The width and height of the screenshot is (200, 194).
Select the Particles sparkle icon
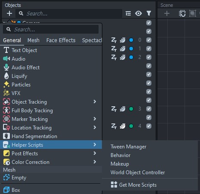(6, 85)
